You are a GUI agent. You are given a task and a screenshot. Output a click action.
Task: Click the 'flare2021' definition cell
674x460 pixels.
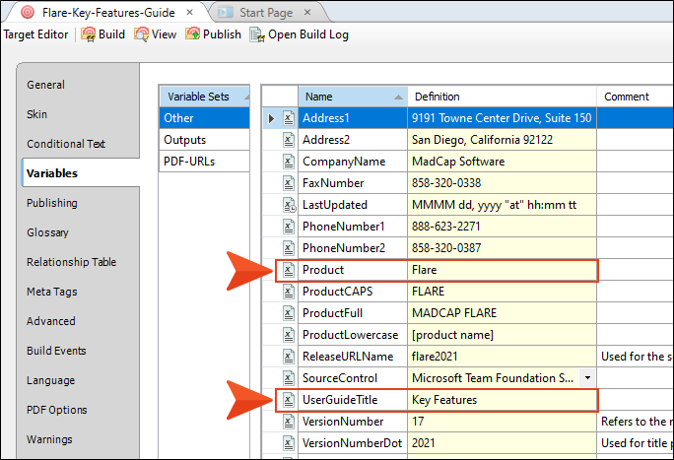click(502, 356)
